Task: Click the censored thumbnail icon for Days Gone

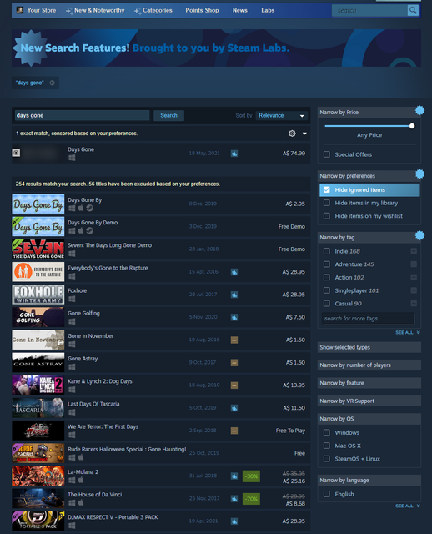Action: tap(16, 153)
